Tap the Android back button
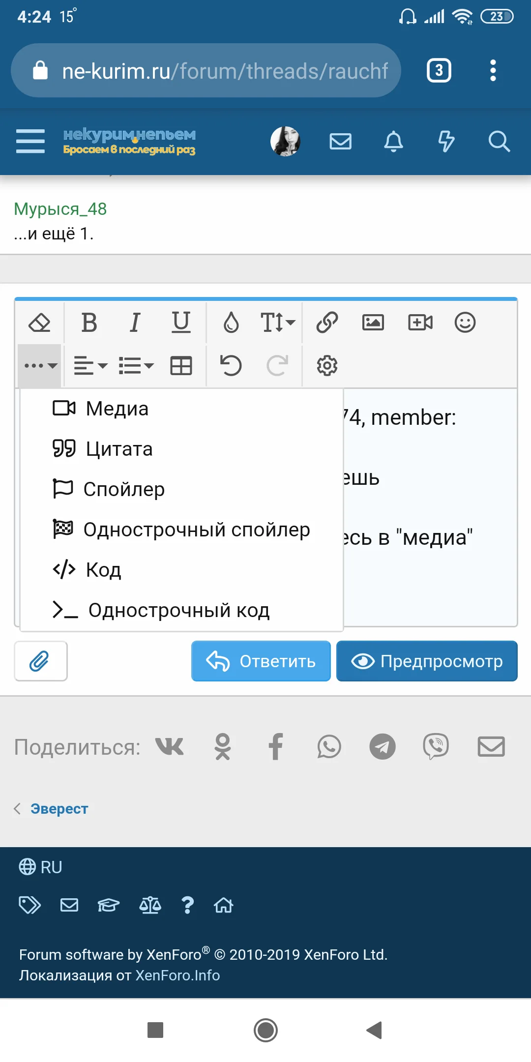Image resolution: width=531 pixels, height=1062 pixels. pyautogui.click(x=375, y=1030)
